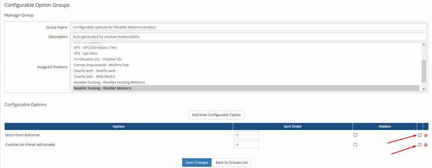
Task: Choose Certificados SSL - Positive SSL in list
Action: 98,59
